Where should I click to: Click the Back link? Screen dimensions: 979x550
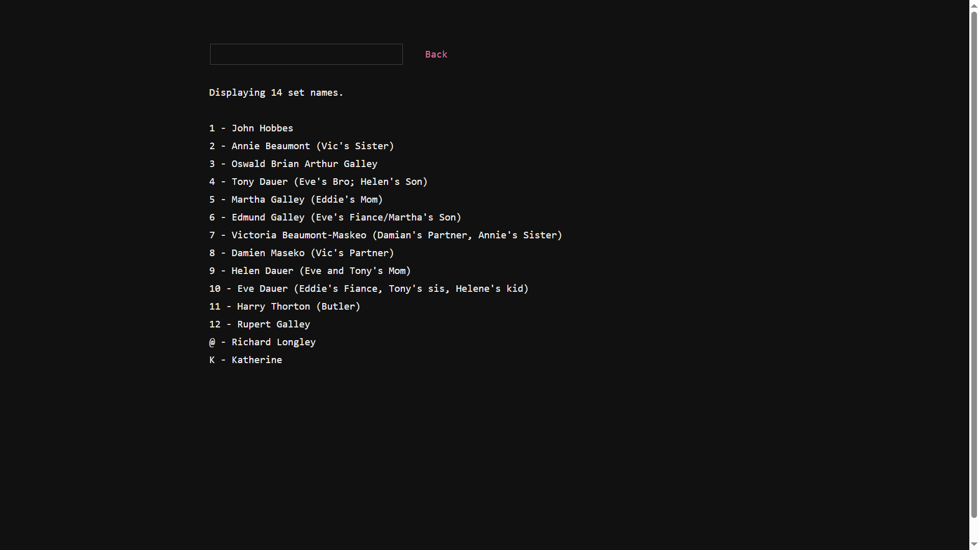click(436, 54)
